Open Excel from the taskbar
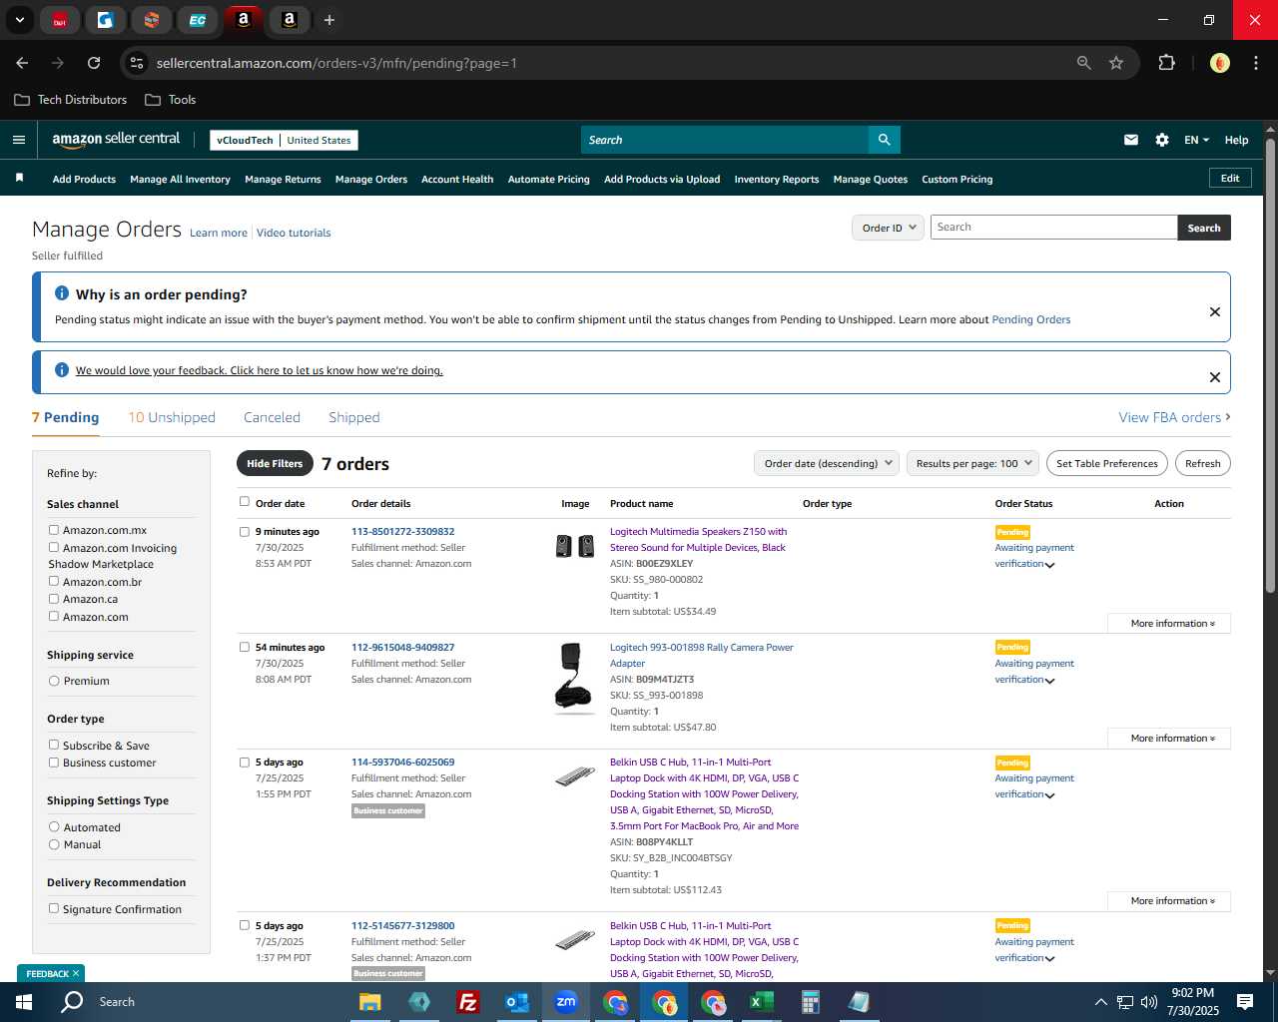The height and width of the screenshot is (1022, 1278). coord(762,1002)
